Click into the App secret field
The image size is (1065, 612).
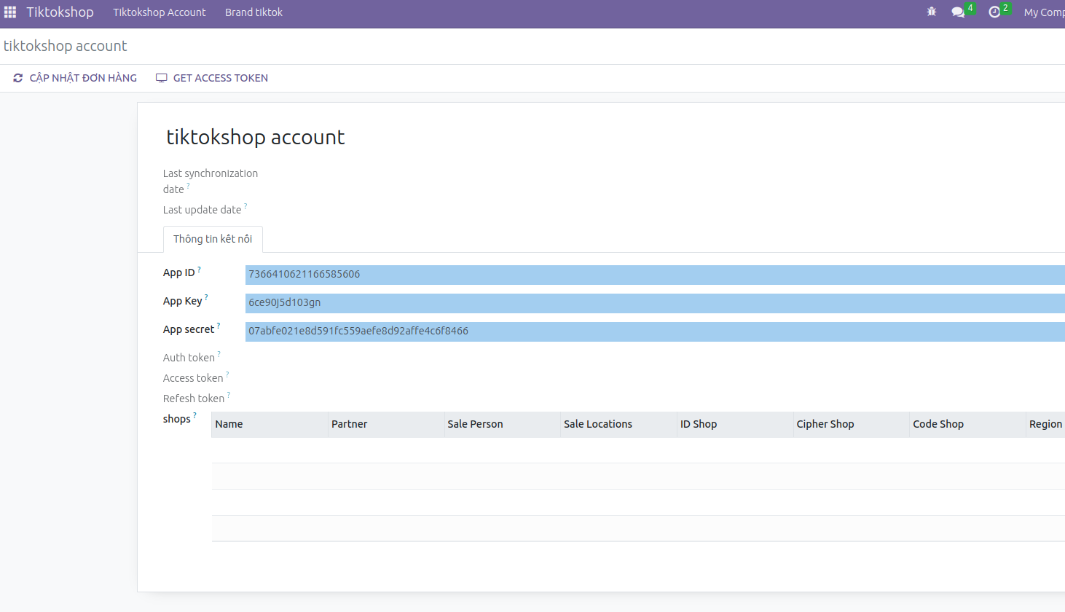654,331
